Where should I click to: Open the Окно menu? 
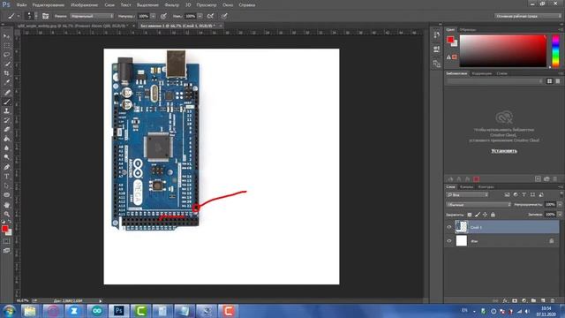(x=228, y=5)
